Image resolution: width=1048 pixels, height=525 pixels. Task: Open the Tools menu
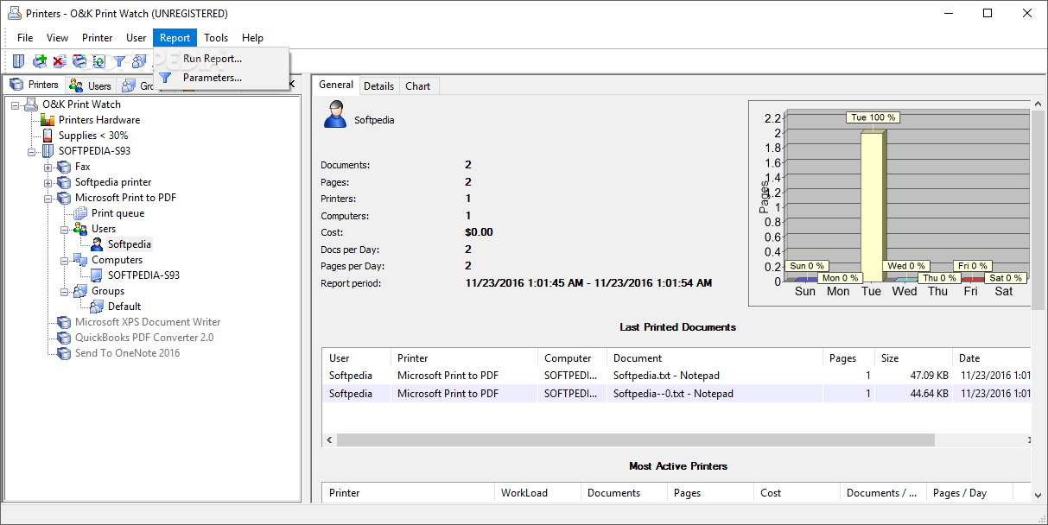(x=216, y=38)
